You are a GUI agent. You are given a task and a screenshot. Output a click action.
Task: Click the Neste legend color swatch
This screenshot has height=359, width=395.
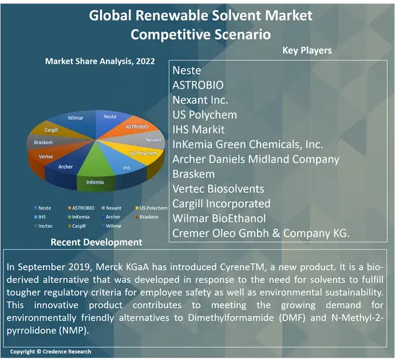(35, 208)
